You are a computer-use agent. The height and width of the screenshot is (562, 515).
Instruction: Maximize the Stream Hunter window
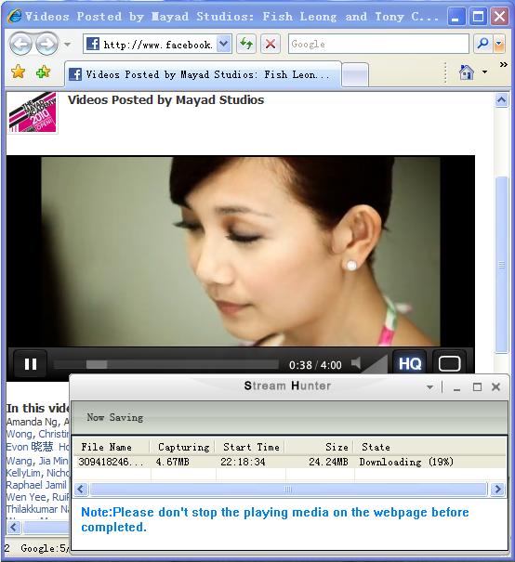pyautogui.click(x=477, y=387)
